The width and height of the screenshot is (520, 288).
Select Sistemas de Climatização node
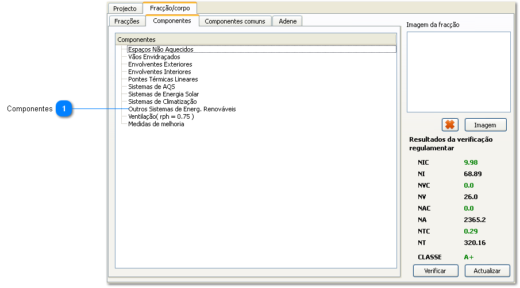coord(162,102)
